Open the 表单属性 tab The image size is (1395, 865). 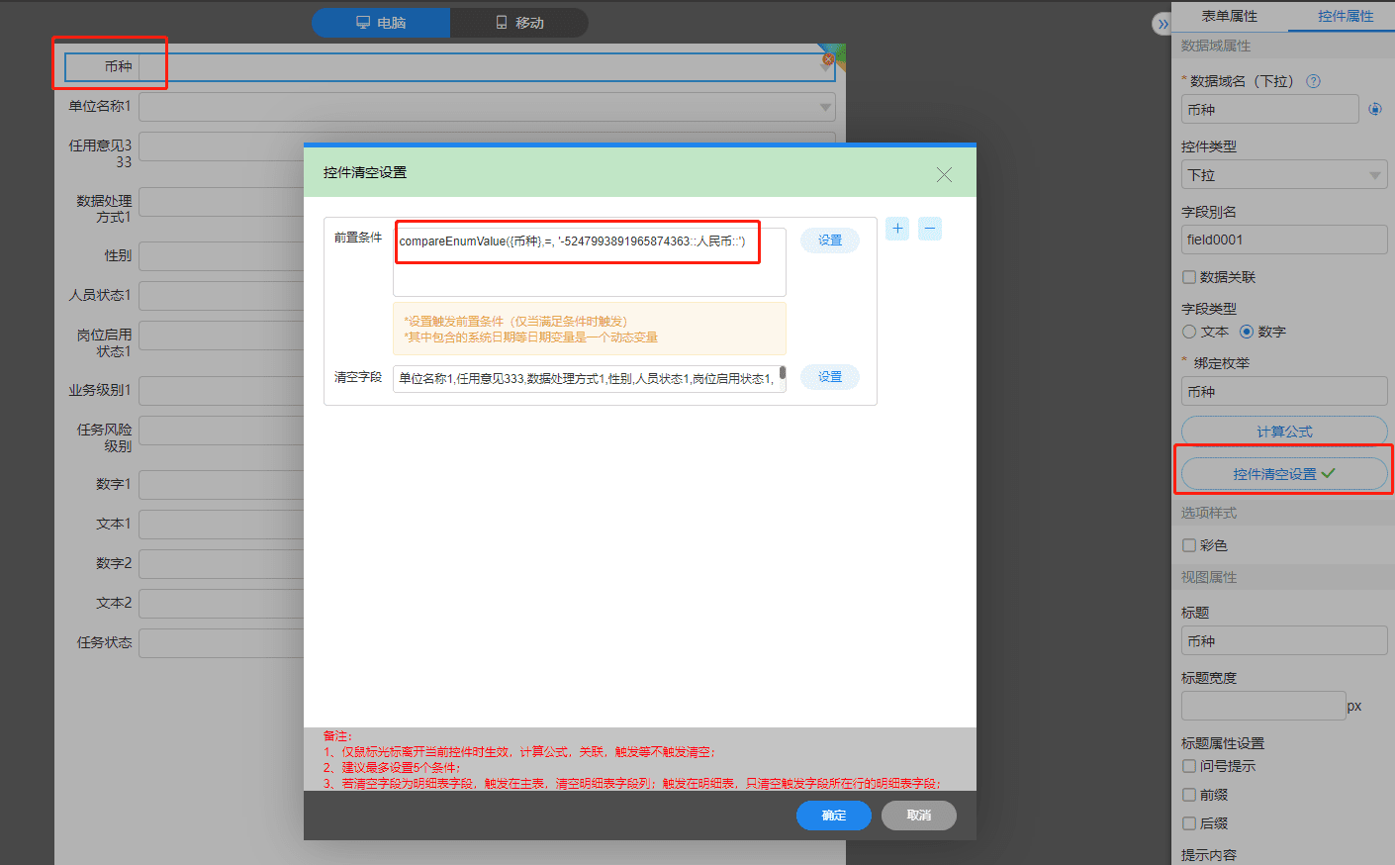(x=1229, y=16)
